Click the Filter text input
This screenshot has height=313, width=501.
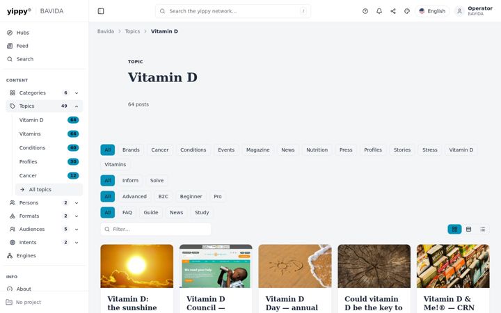(156, 230)
